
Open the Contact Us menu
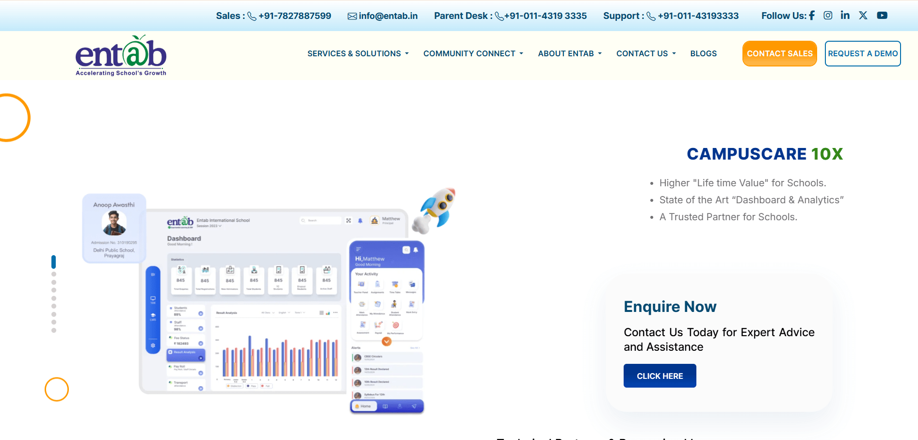pos(645,53)
